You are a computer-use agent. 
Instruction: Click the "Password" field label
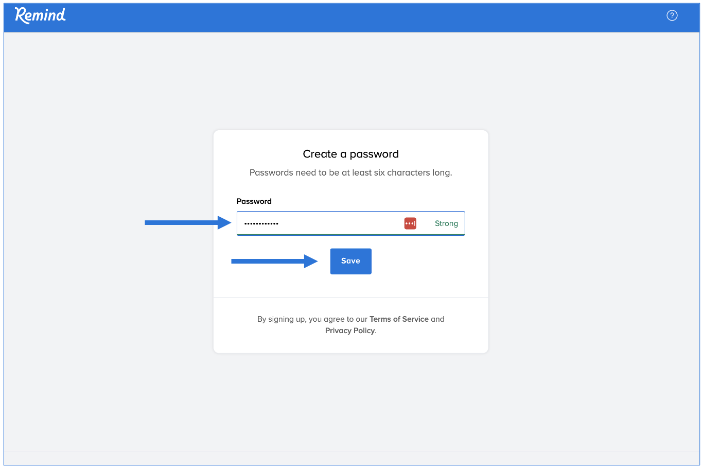254,201
